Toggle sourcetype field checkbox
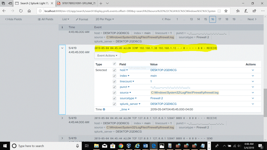Viewport: 267px width, 150px height. click(114, 98)
